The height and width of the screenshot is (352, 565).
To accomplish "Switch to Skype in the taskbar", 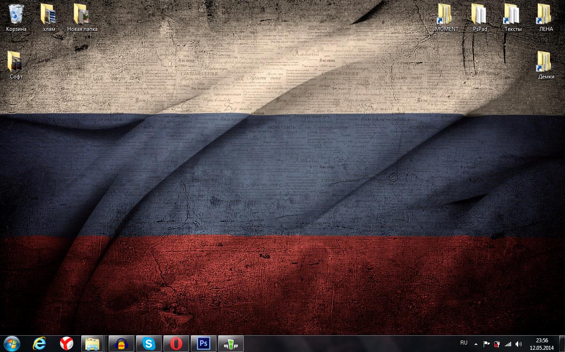I will (x=149, y=344).
